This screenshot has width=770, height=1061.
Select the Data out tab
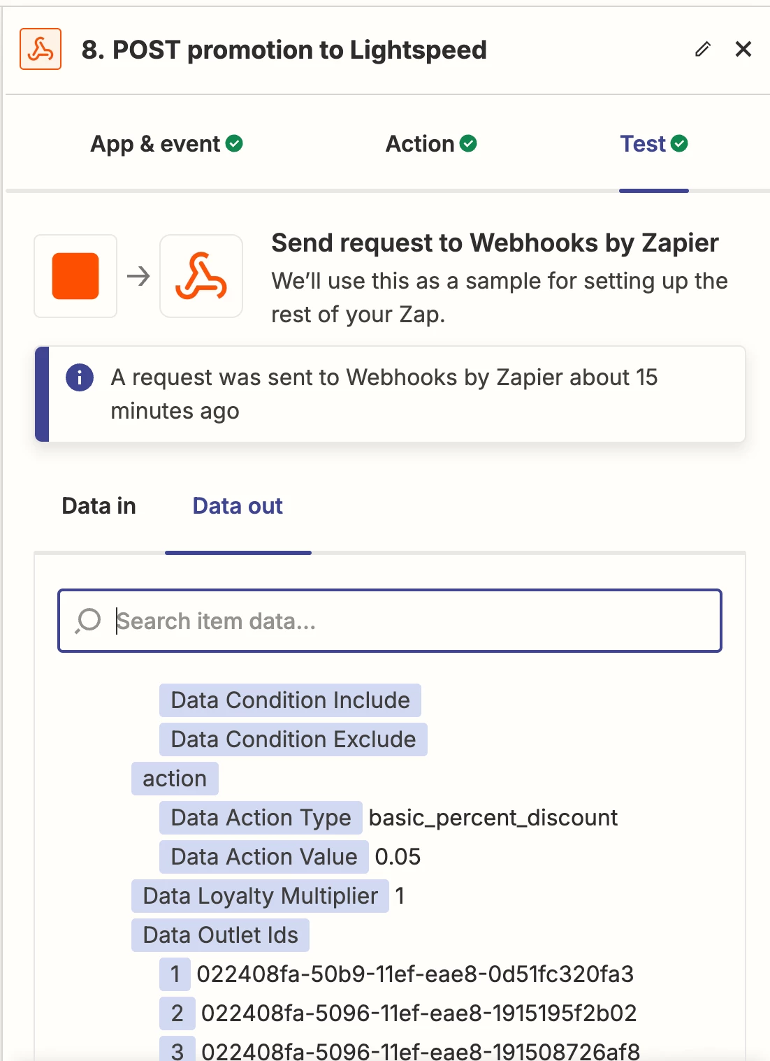238,506
